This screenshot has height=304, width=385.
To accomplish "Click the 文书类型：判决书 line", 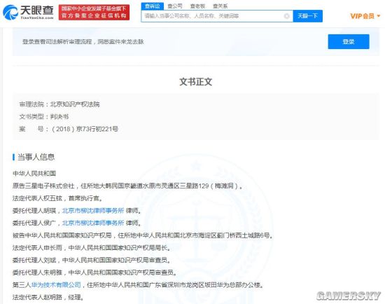I will click(44, 117).
